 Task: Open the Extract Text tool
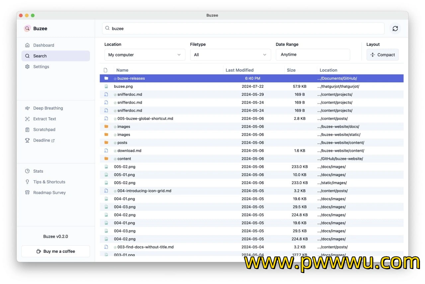(x=56, y=119)
